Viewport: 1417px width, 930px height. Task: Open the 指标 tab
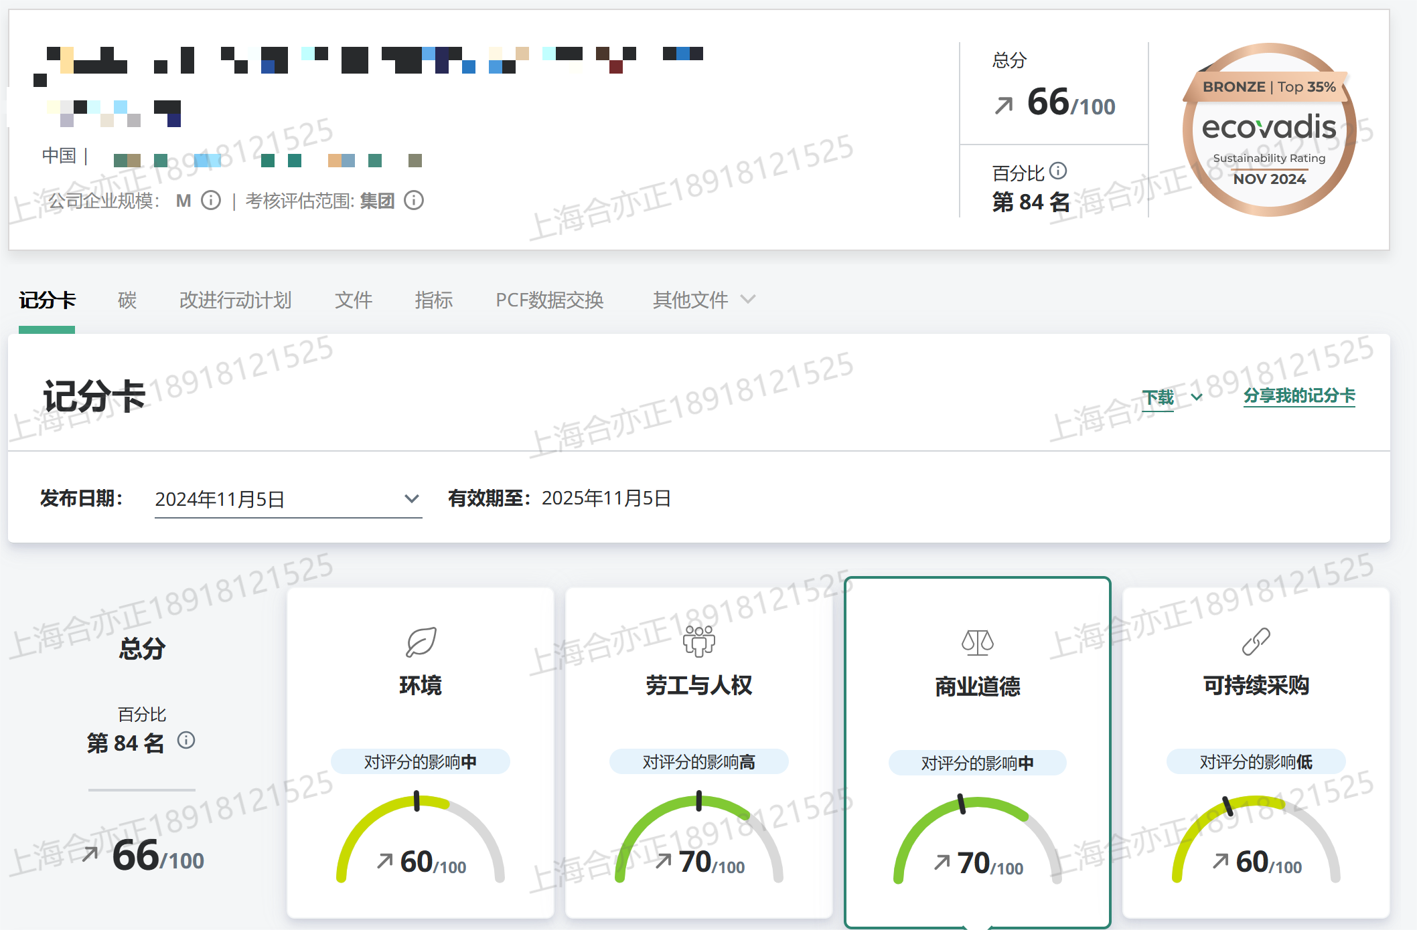coord(433,300)
